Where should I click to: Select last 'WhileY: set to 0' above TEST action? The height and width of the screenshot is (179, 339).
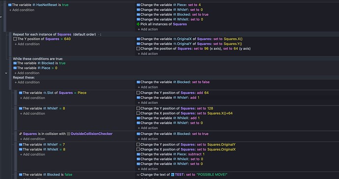(169, 164)
